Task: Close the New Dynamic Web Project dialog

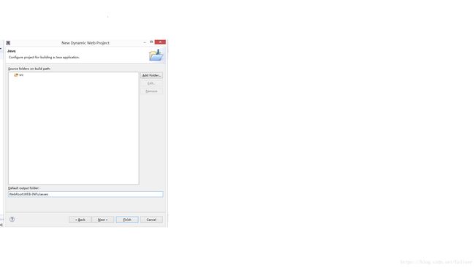Action: coord(160,42)
